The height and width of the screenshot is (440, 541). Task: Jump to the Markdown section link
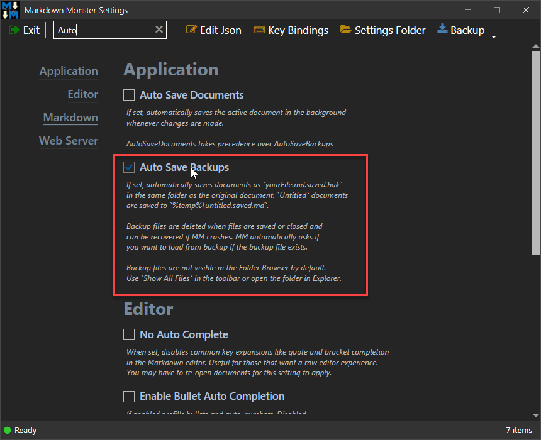(70, 118)
